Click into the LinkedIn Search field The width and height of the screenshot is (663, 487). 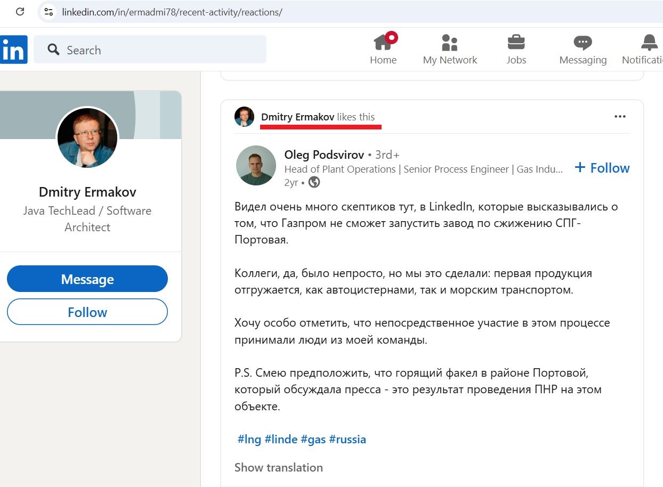tap(150, 50)
